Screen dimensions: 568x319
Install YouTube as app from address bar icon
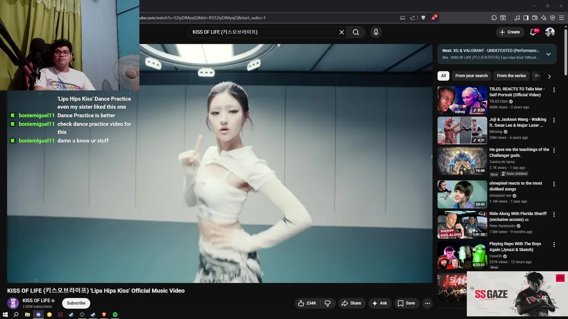click(402, 18)
